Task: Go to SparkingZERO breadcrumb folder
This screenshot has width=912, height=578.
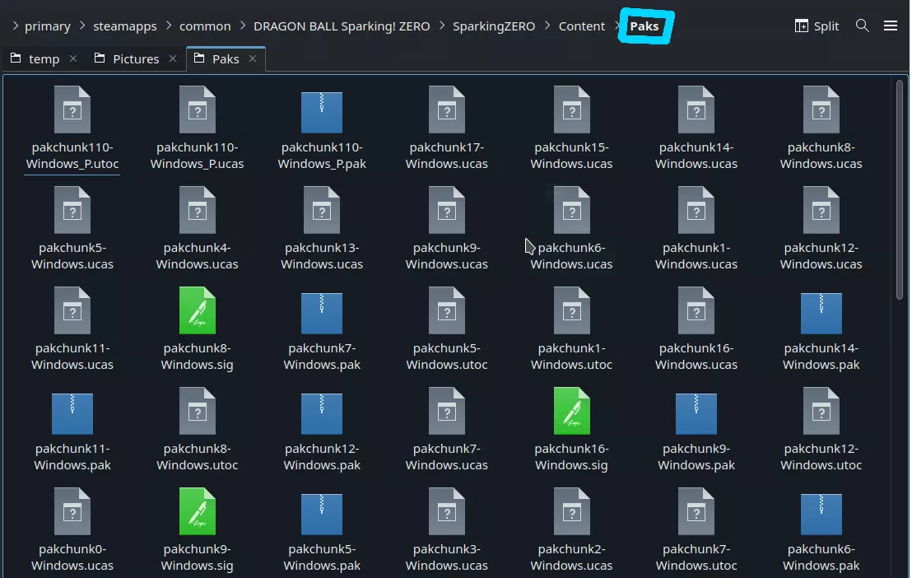Action: (494, 26)
